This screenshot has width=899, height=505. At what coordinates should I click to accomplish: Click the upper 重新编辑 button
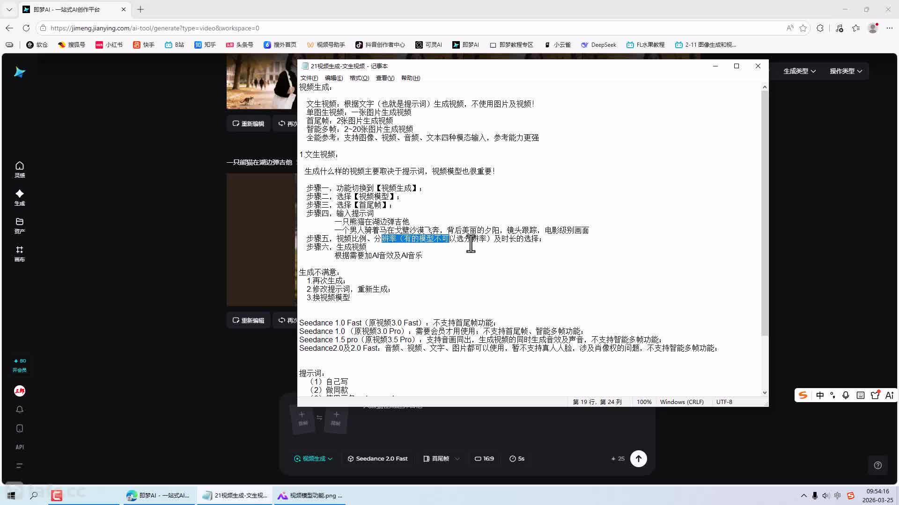[249, 123]
